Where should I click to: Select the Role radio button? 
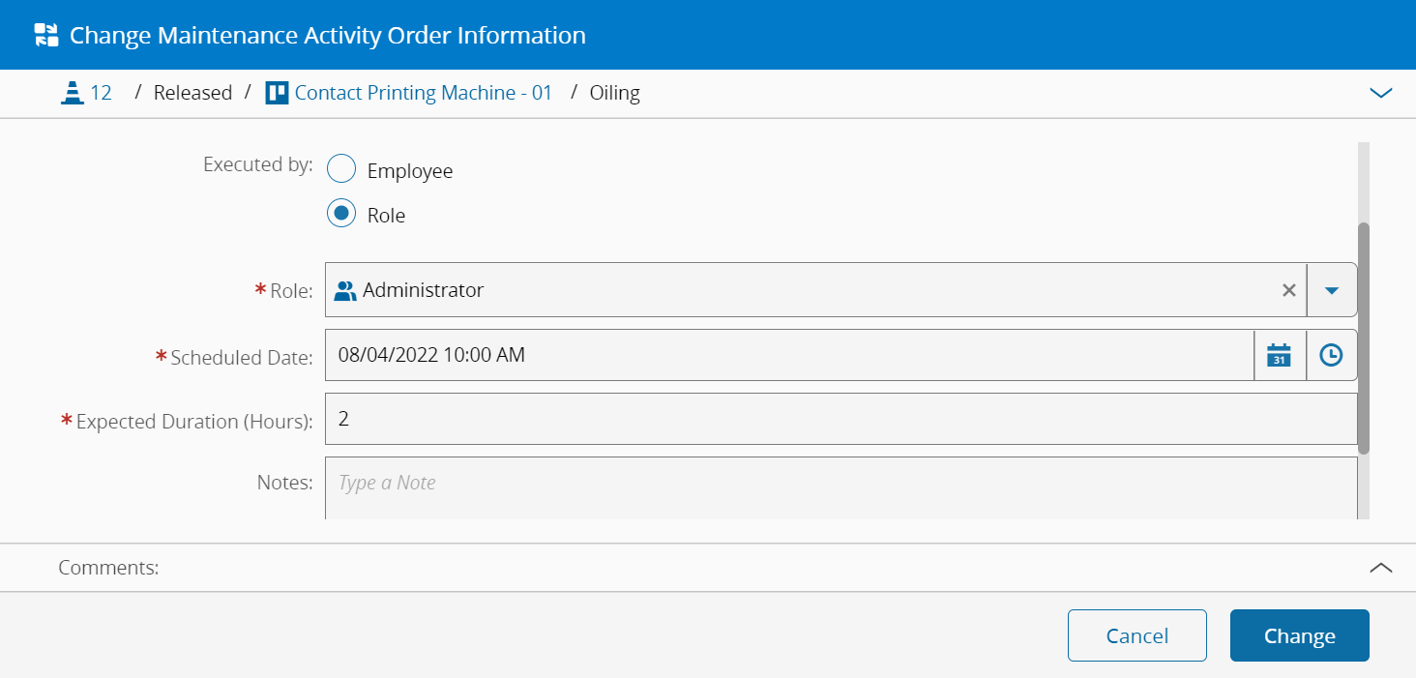(341, 215)
